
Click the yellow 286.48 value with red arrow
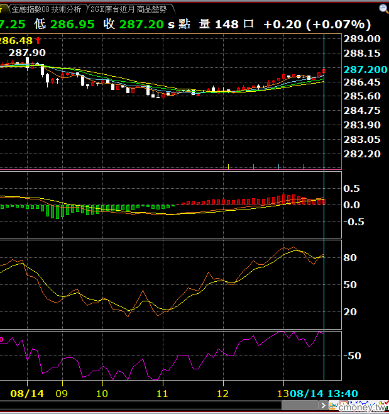pos(19,41)
